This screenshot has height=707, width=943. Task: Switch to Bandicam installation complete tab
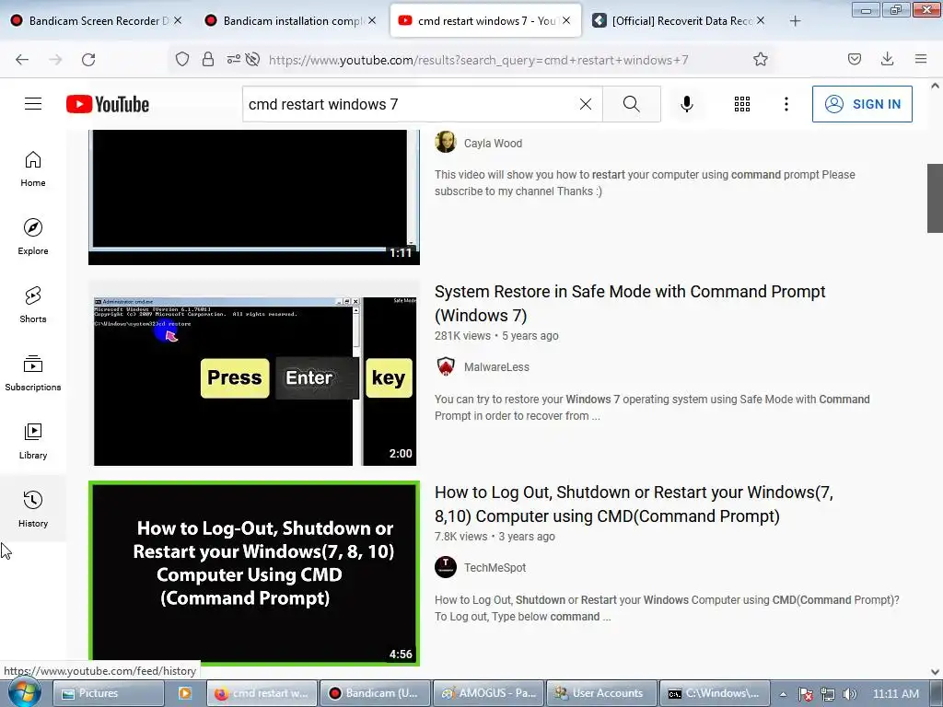coord(291,20)
